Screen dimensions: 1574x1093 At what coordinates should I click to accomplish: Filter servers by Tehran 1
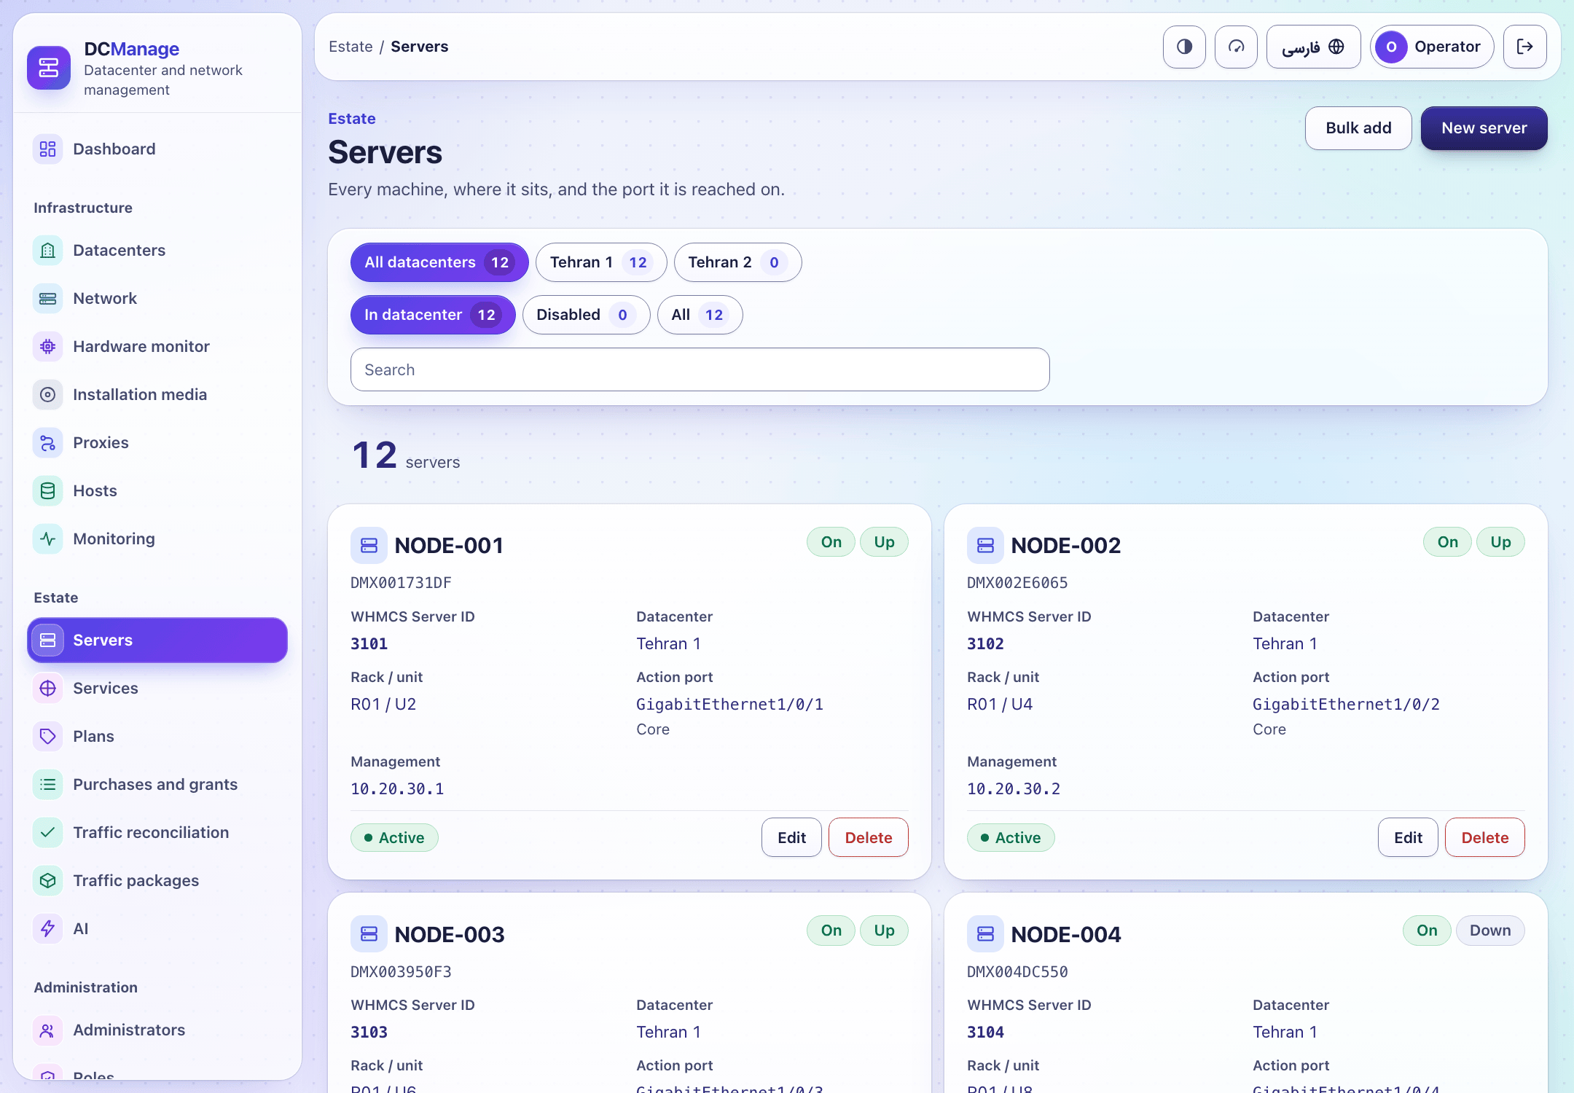[601, 262]
